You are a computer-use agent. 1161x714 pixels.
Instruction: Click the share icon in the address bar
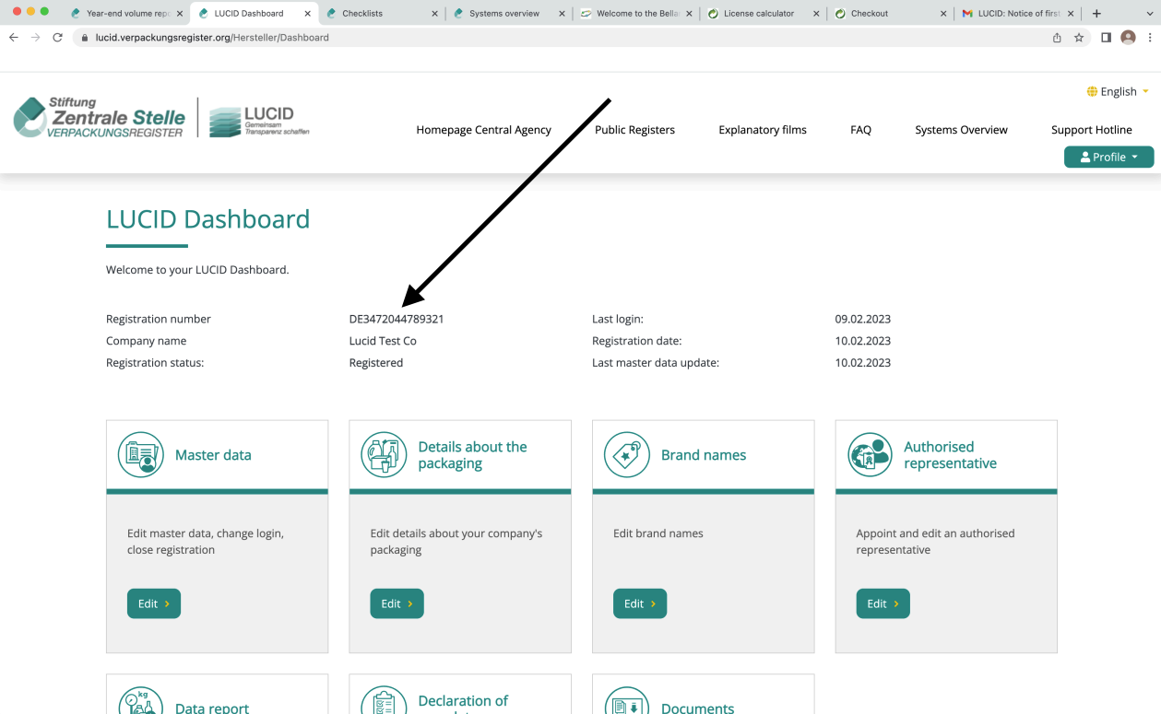point(1057,38)
